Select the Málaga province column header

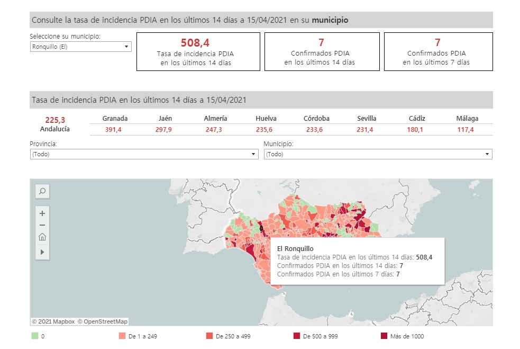[467, 119]
